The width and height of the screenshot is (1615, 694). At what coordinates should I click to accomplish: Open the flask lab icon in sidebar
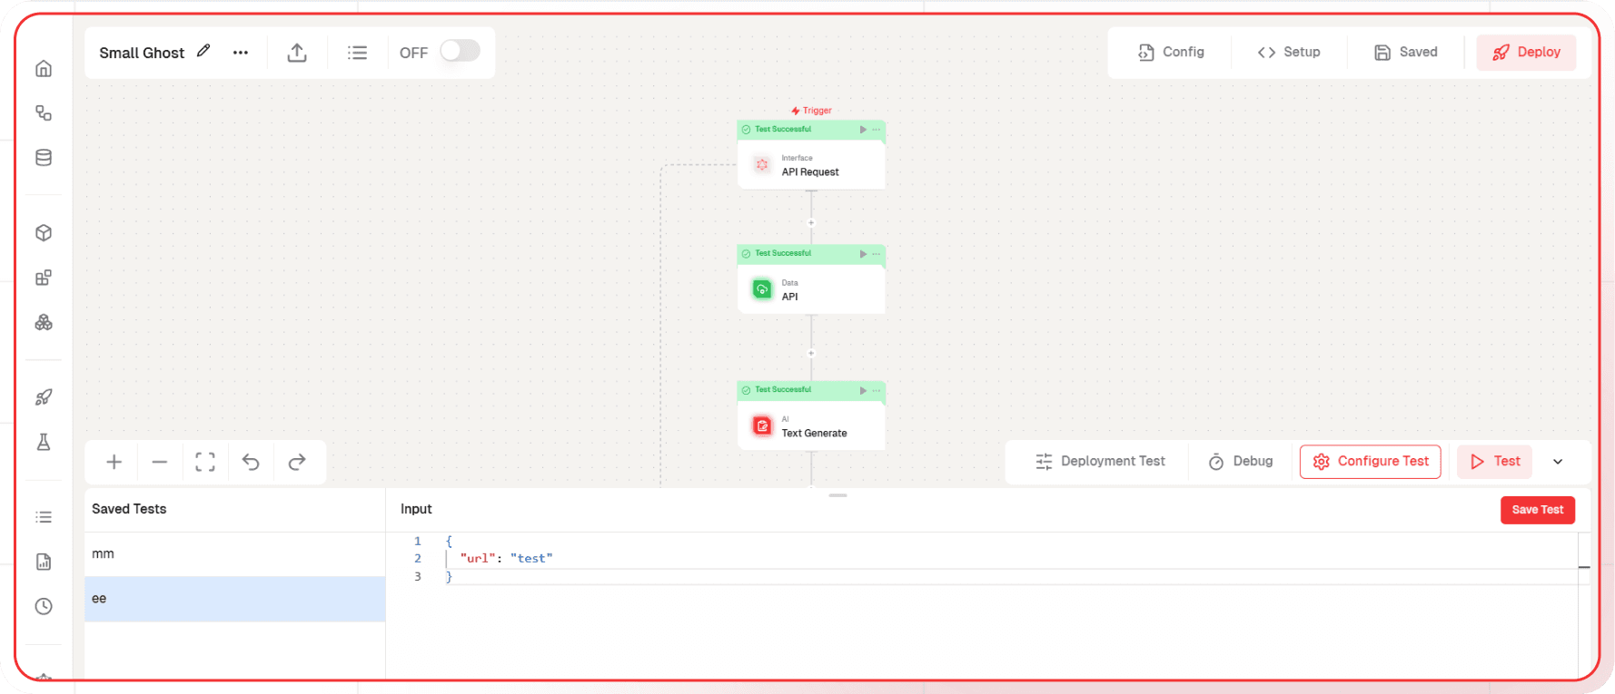44,442
